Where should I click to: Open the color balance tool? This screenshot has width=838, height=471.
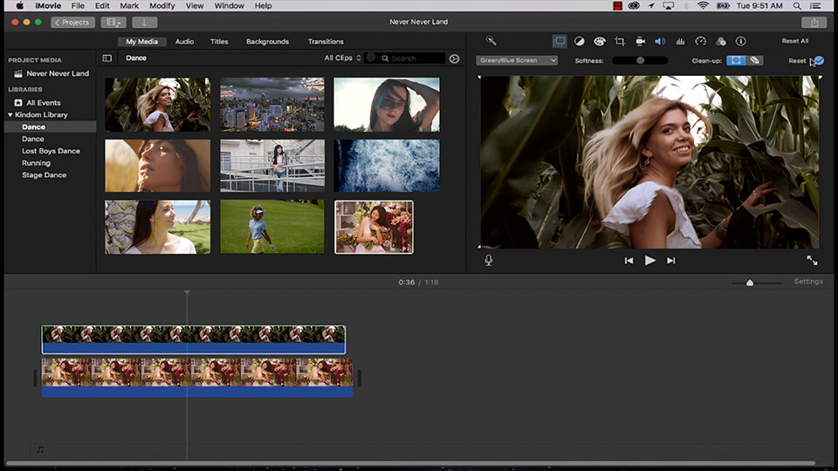point(579,41)
